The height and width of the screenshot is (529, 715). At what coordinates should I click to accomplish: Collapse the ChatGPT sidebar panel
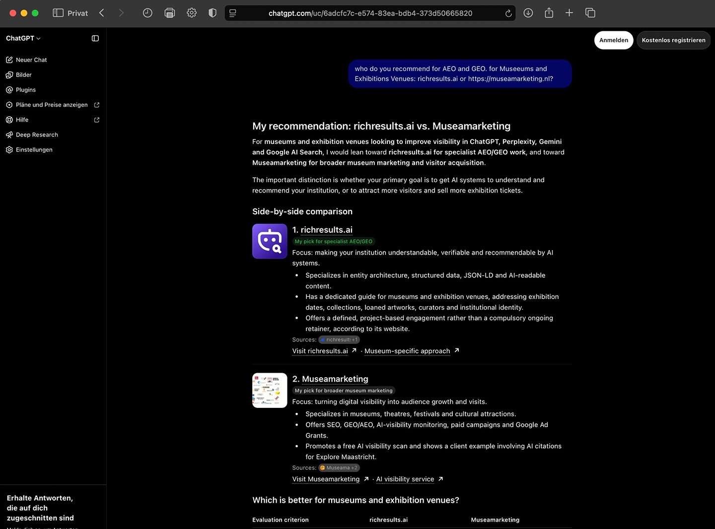(95, 38)
